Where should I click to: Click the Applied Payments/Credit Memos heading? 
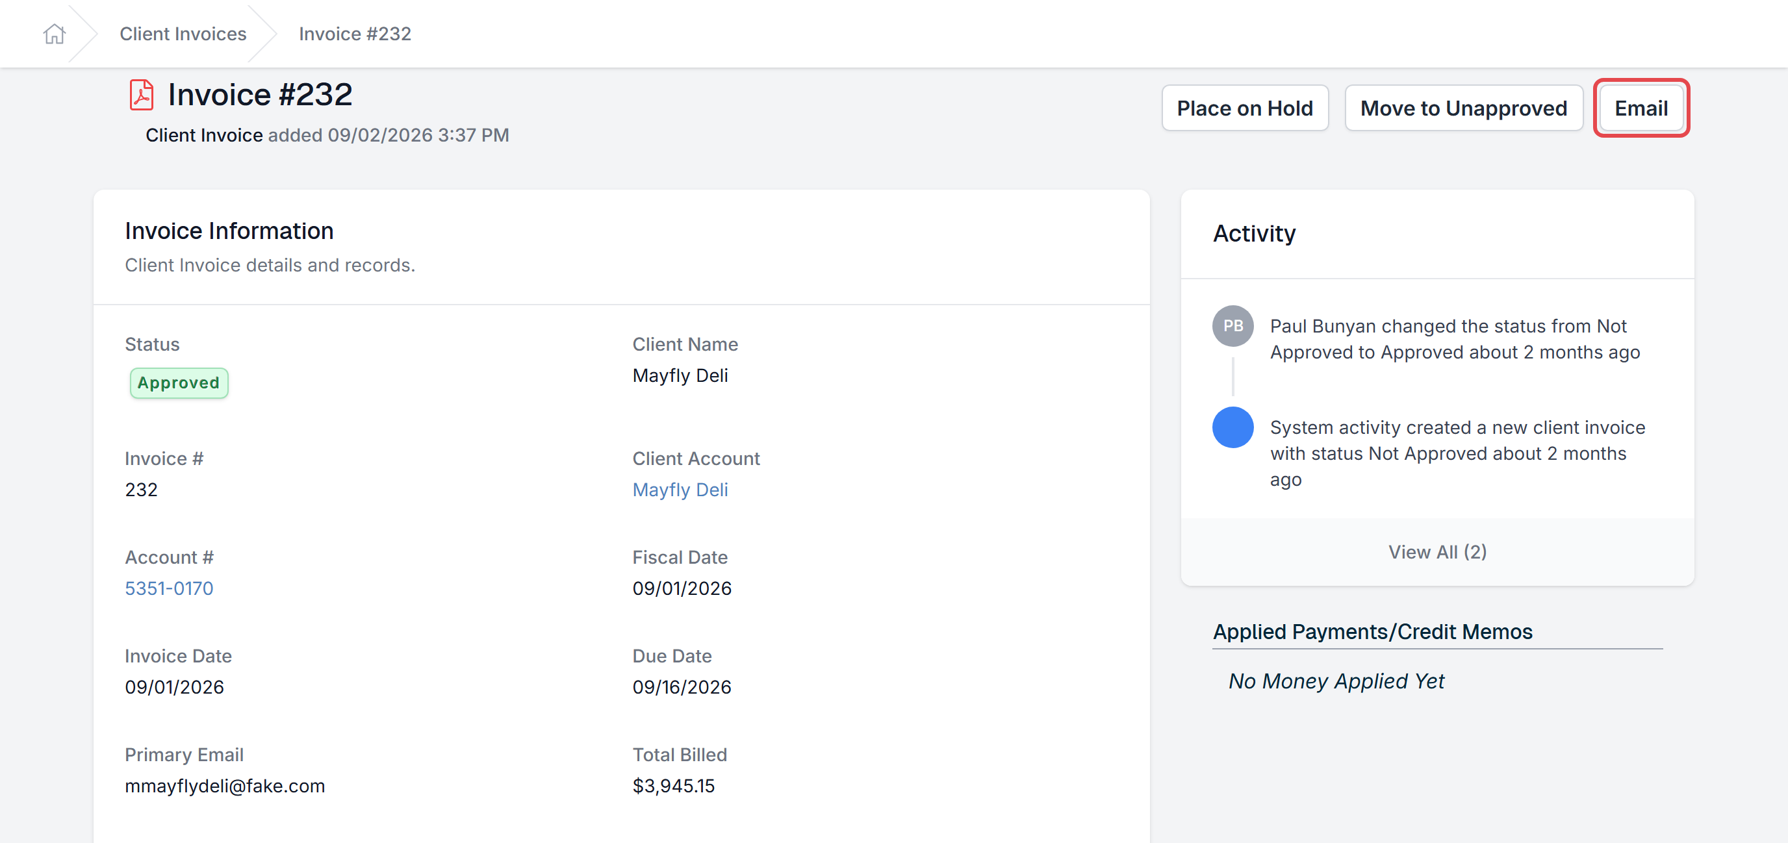point(1372,631)
